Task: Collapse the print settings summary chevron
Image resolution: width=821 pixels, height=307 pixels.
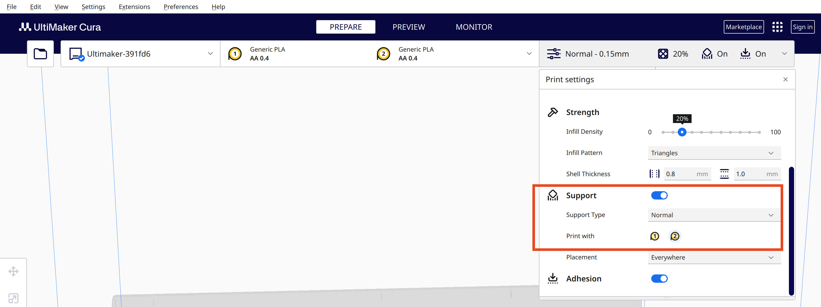Action: coord(784,54)
